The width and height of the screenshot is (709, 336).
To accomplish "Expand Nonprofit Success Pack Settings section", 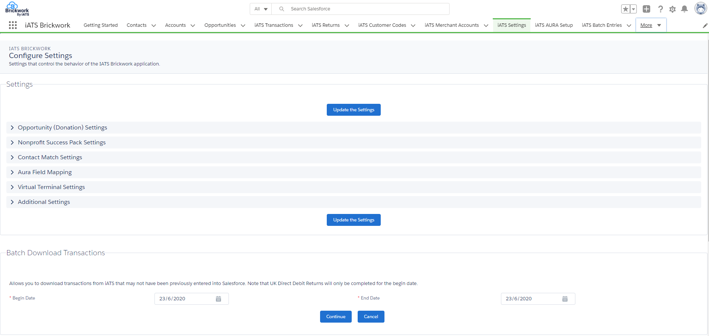I will pyautogui.click(x=354, y=143).
